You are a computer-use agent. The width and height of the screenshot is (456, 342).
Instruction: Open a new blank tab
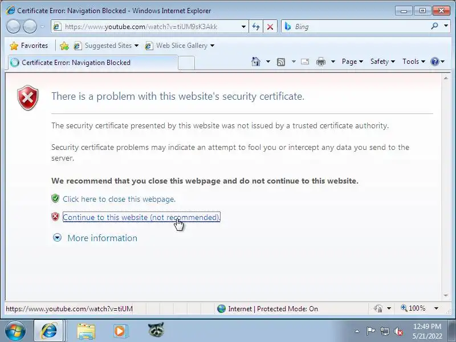186,63
